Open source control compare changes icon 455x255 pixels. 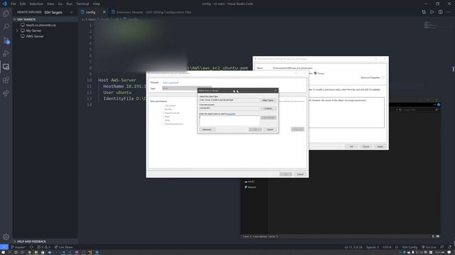pos(424,12)
